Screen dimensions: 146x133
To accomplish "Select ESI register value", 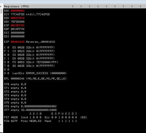I will 18,33.
